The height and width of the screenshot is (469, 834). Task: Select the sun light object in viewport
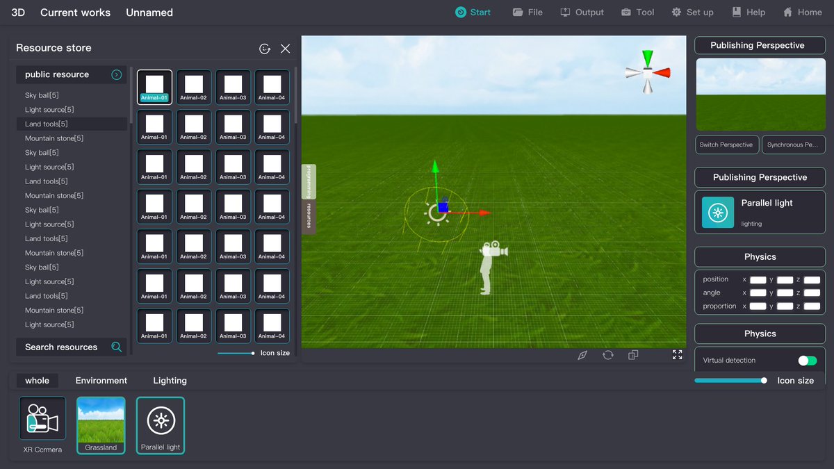click(x=436, y=215)
